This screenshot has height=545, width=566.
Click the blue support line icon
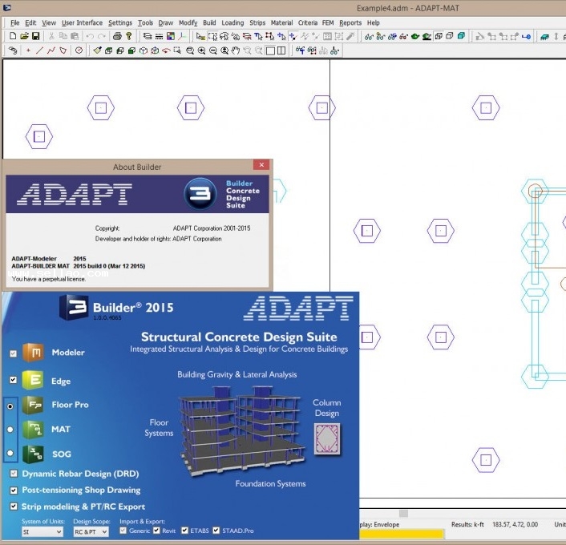526,36
